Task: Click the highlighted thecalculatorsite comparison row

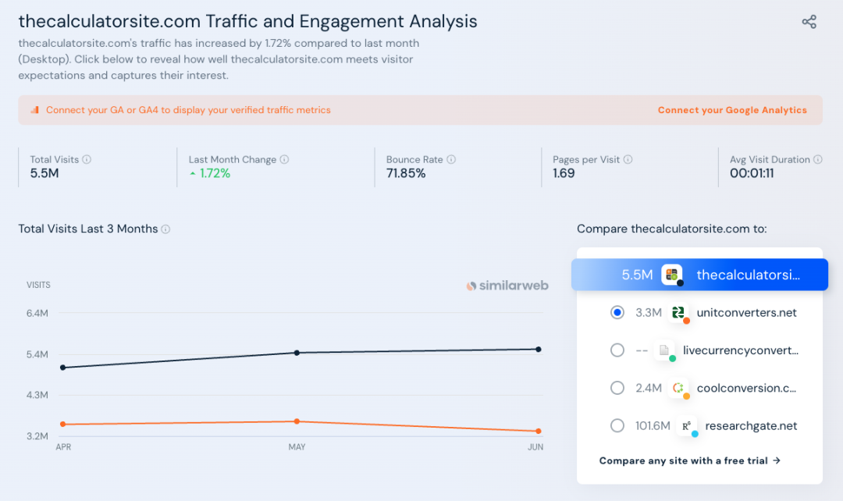Action: coord(699,275)
